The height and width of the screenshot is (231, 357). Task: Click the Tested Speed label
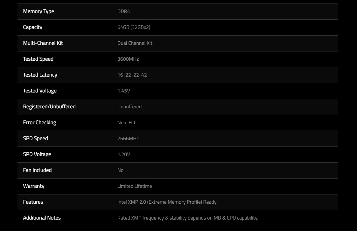pyautogui.click(x=38, y=59)
